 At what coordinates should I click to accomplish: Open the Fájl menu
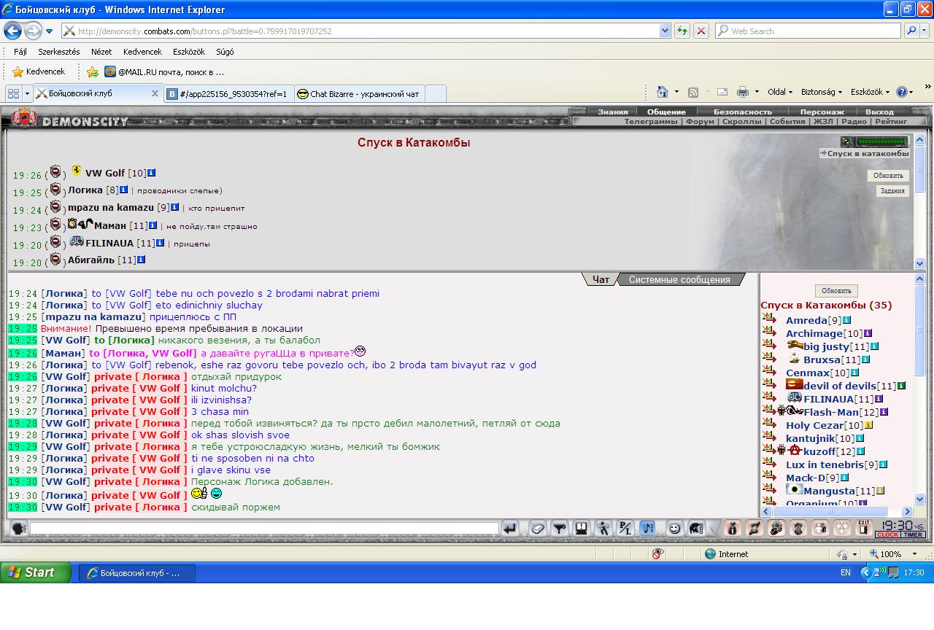pos(20,52)
